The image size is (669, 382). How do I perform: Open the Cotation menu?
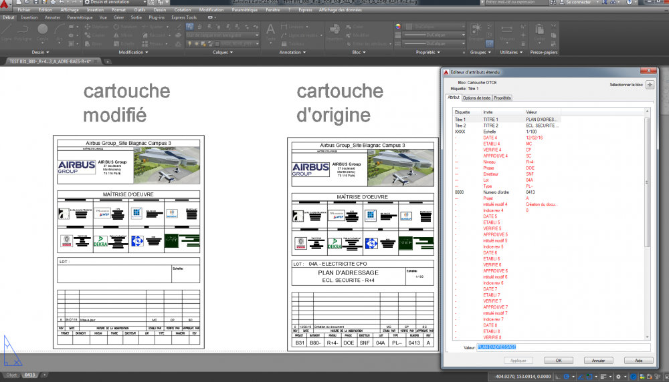pyautogui.click(x=183, y=10)
